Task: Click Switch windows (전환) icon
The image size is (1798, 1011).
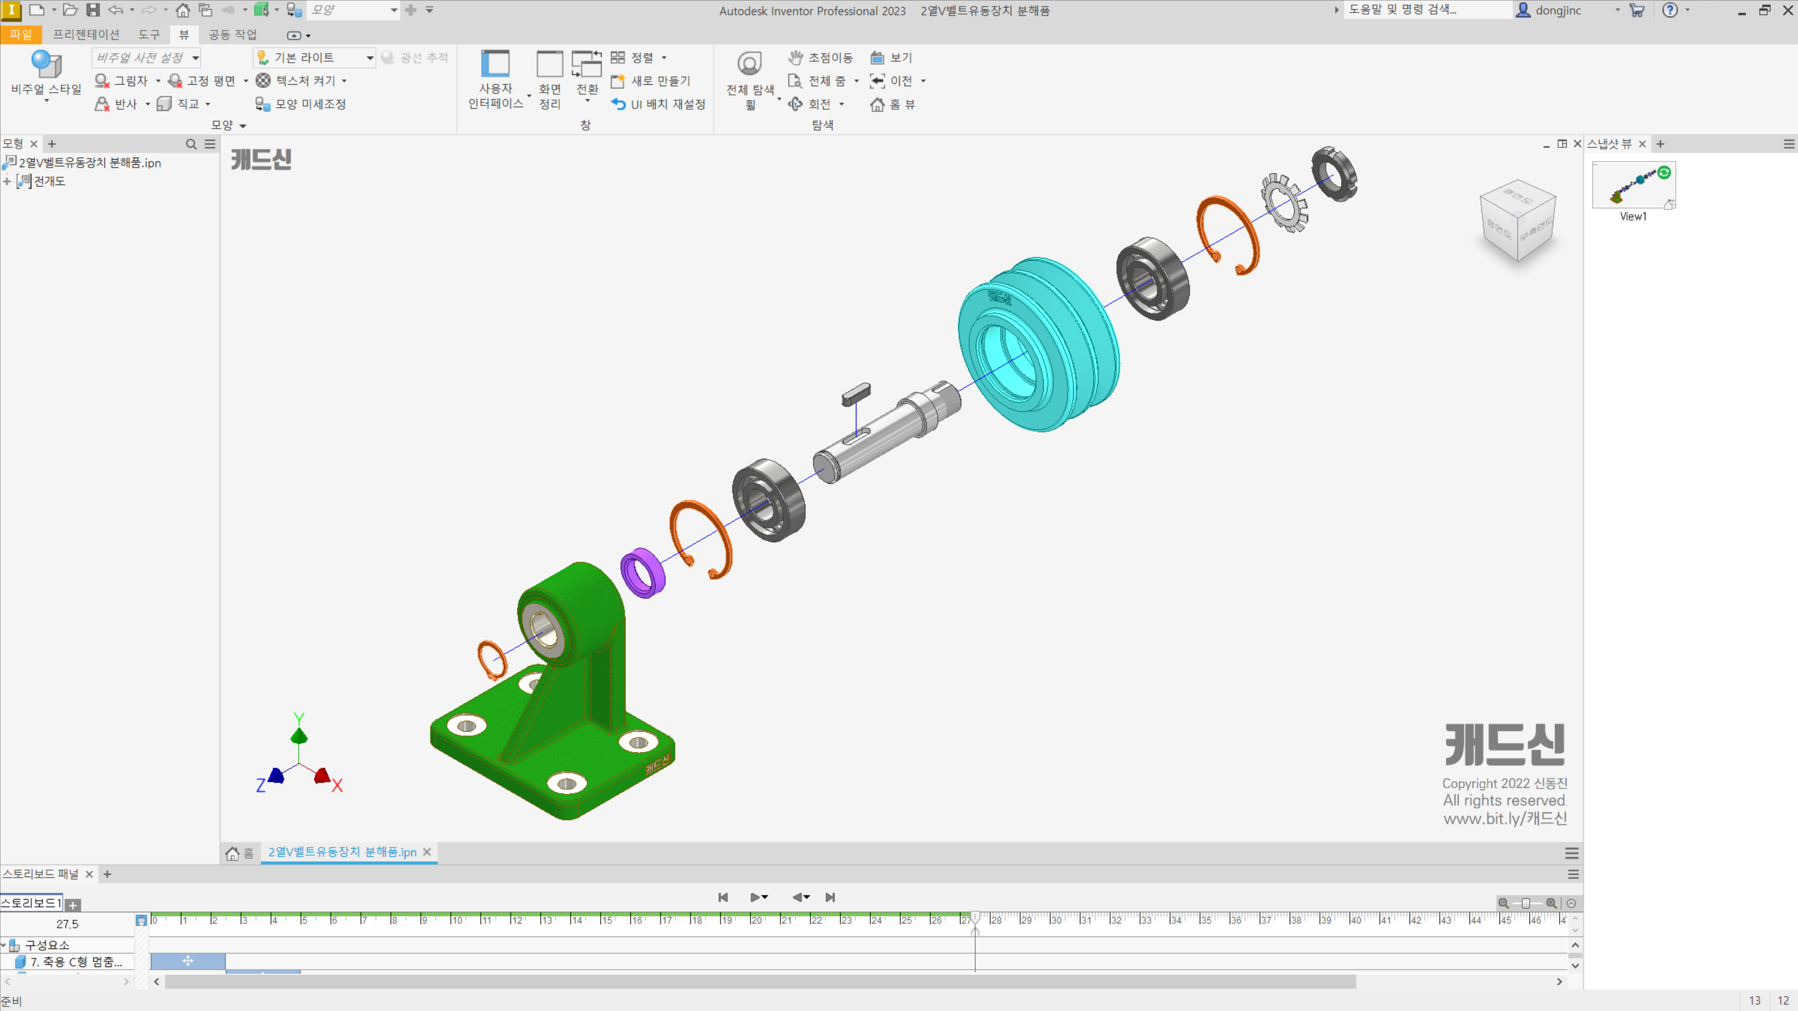Action: [587, 64]
